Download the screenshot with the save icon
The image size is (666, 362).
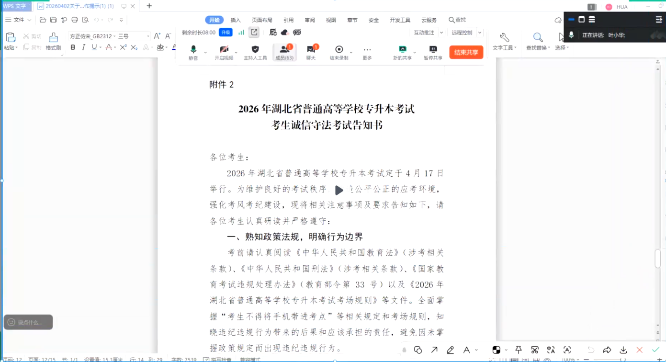[x=623, y=350]
